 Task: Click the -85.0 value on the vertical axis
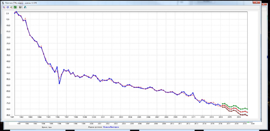coord(8,115)
